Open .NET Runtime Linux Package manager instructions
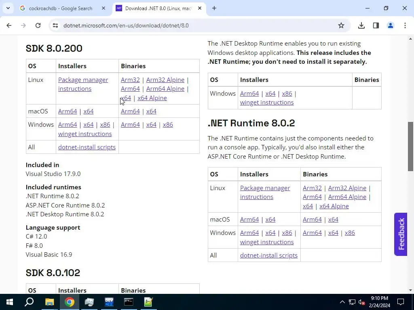414x310 pixels. click(x=265, y=193)
